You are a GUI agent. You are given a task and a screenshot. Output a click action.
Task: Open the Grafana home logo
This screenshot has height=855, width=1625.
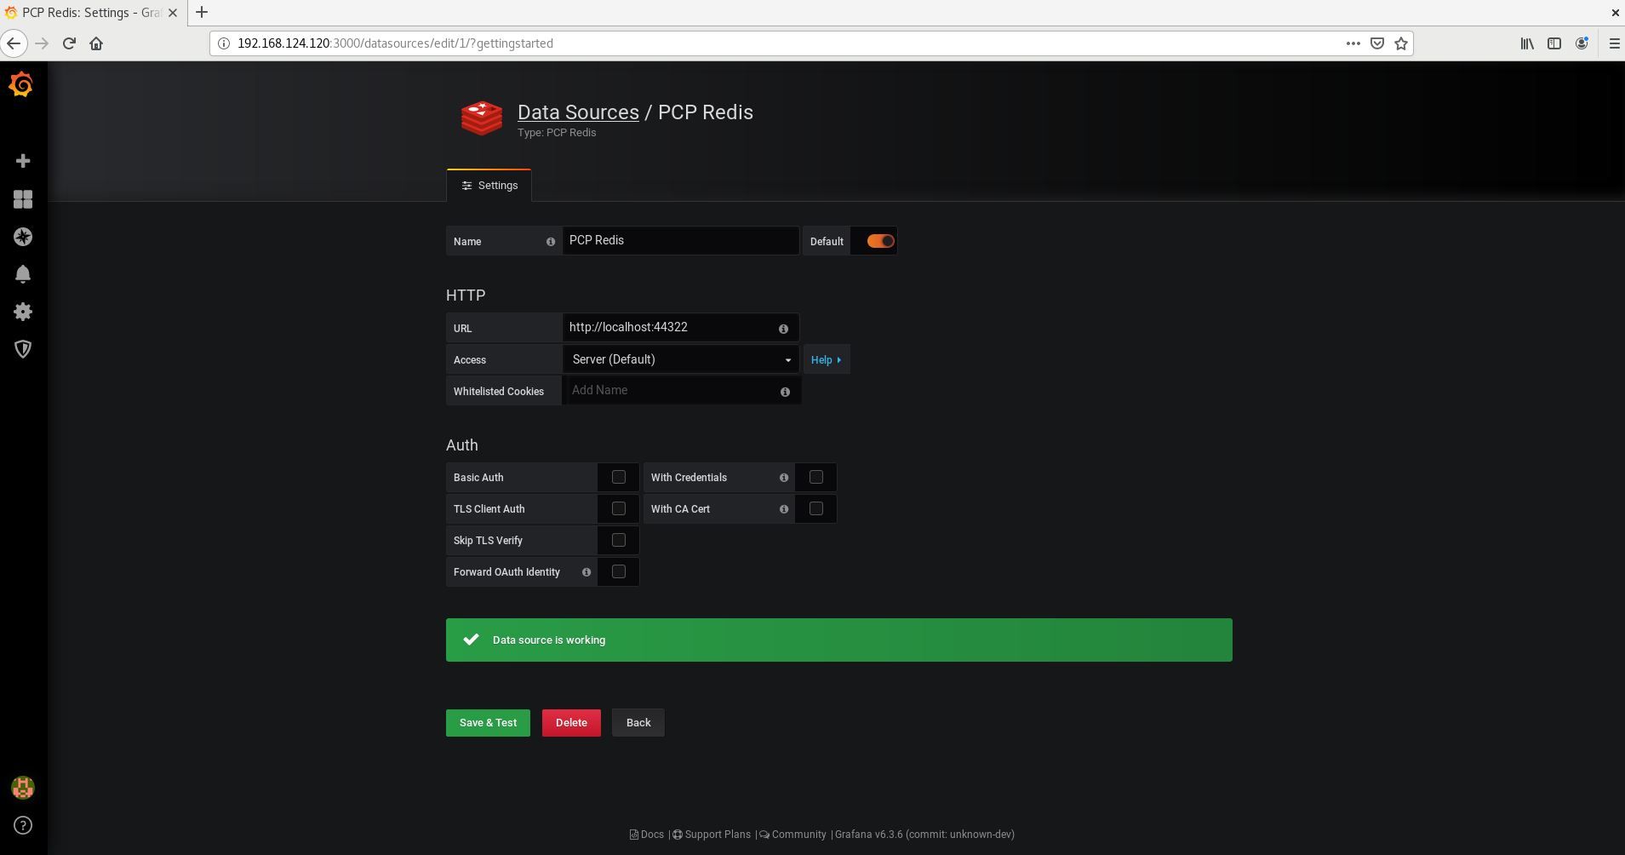click(21, 84)
